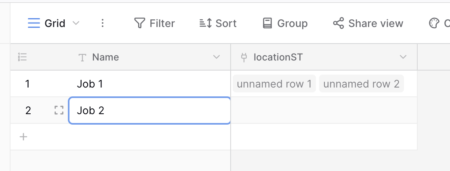Viewport: 450px width, 171px height.
Task: Expand row 2 with the enlarge icon
Action: coord(59,110)
